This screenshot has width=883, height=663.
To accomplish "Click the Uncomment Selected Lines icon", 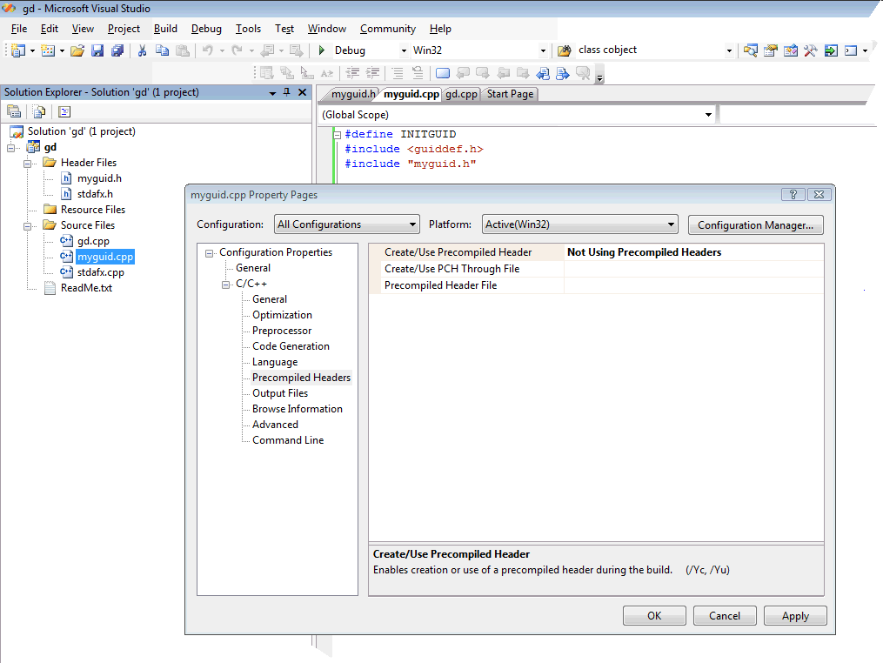I will coord(418,73).
